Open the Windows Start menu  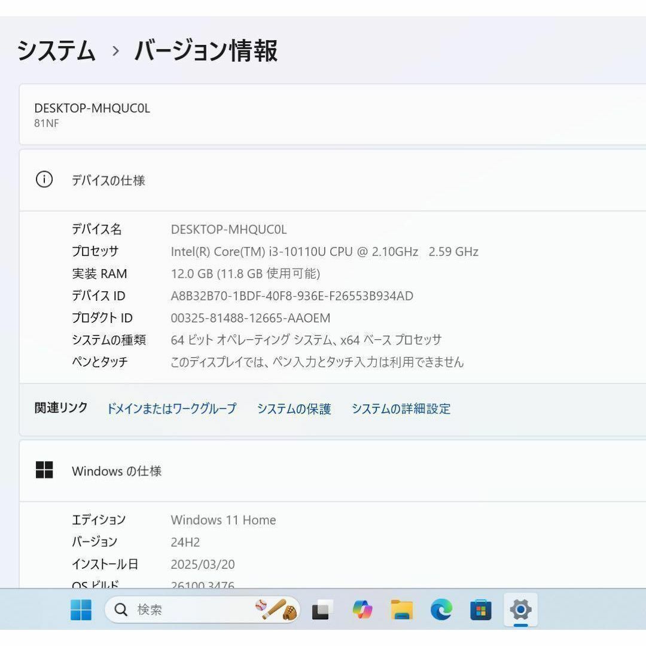pyautogui.click(x=81, y=610)
